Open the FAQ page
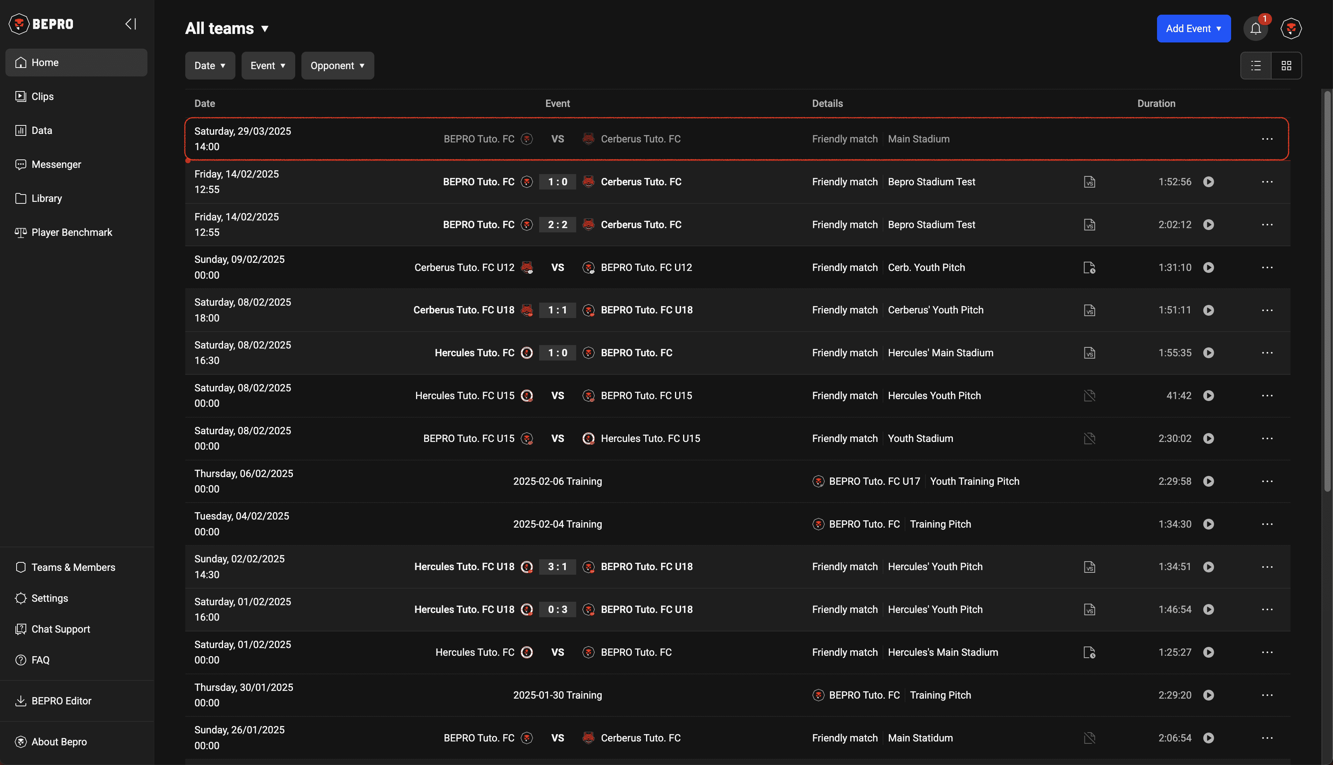Screen dimensions: 1333x765 point(76,660)
